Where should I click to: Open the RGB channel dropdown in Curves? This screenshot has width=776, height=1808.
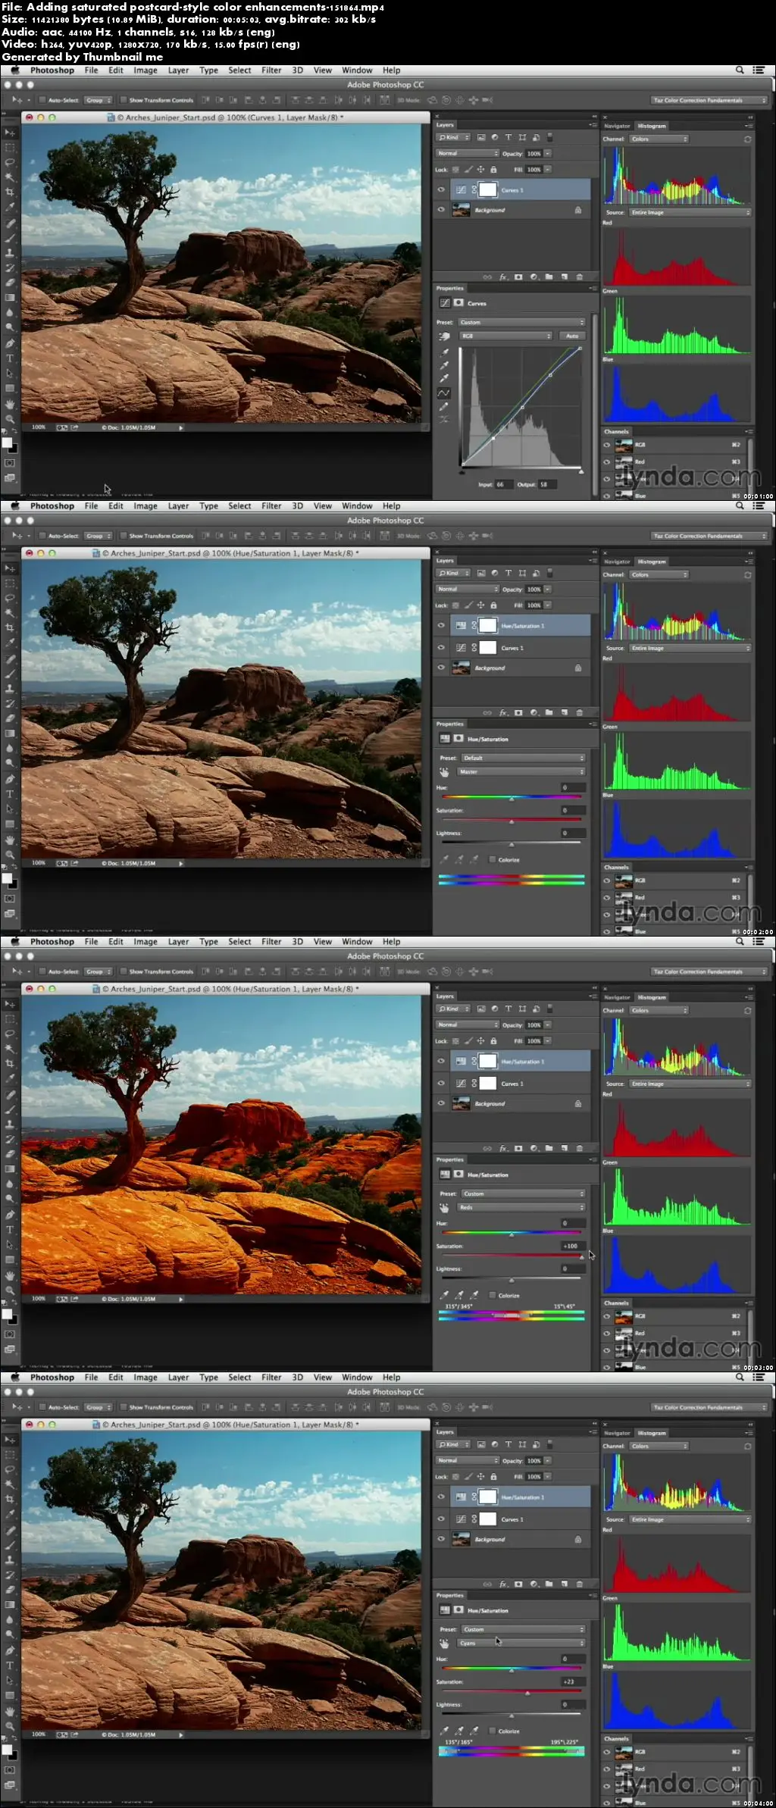tap(505, 336)
